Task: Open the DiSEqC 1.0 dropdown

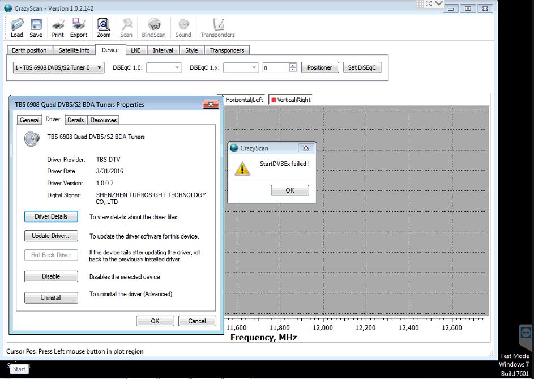Action: 164,67
